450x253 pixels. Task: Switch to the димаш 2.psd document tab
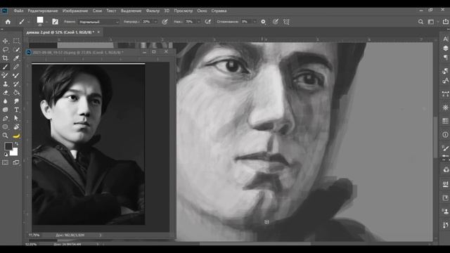pyautogui.click(x=60, y=32)
